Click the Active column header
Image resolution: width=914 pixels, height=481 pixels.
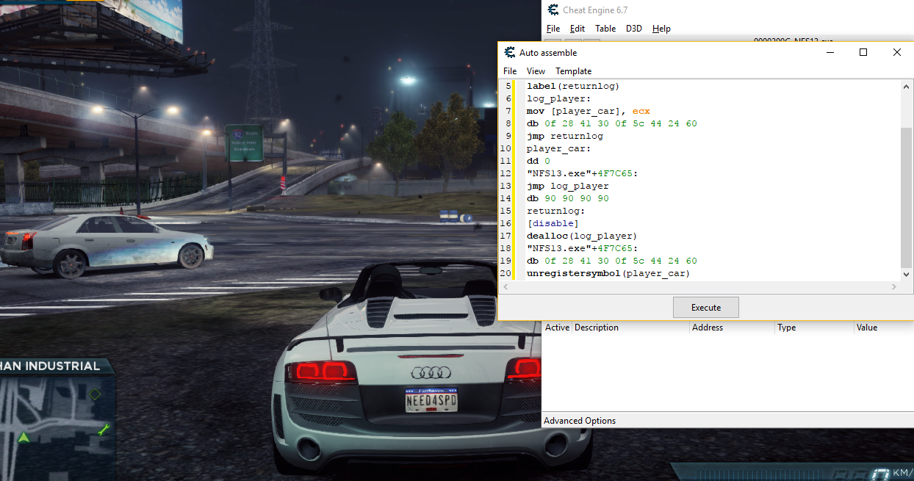(x=557, y=328)
